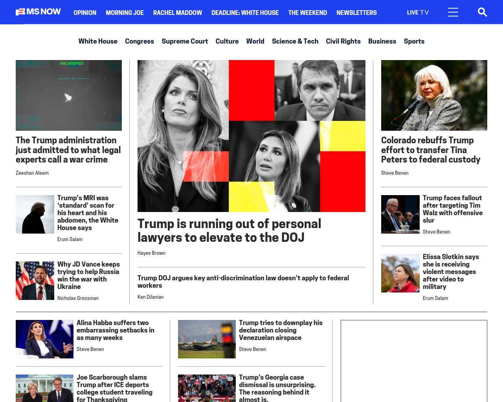
Task: Select the Science & Tech section
Action: (295, 41)
